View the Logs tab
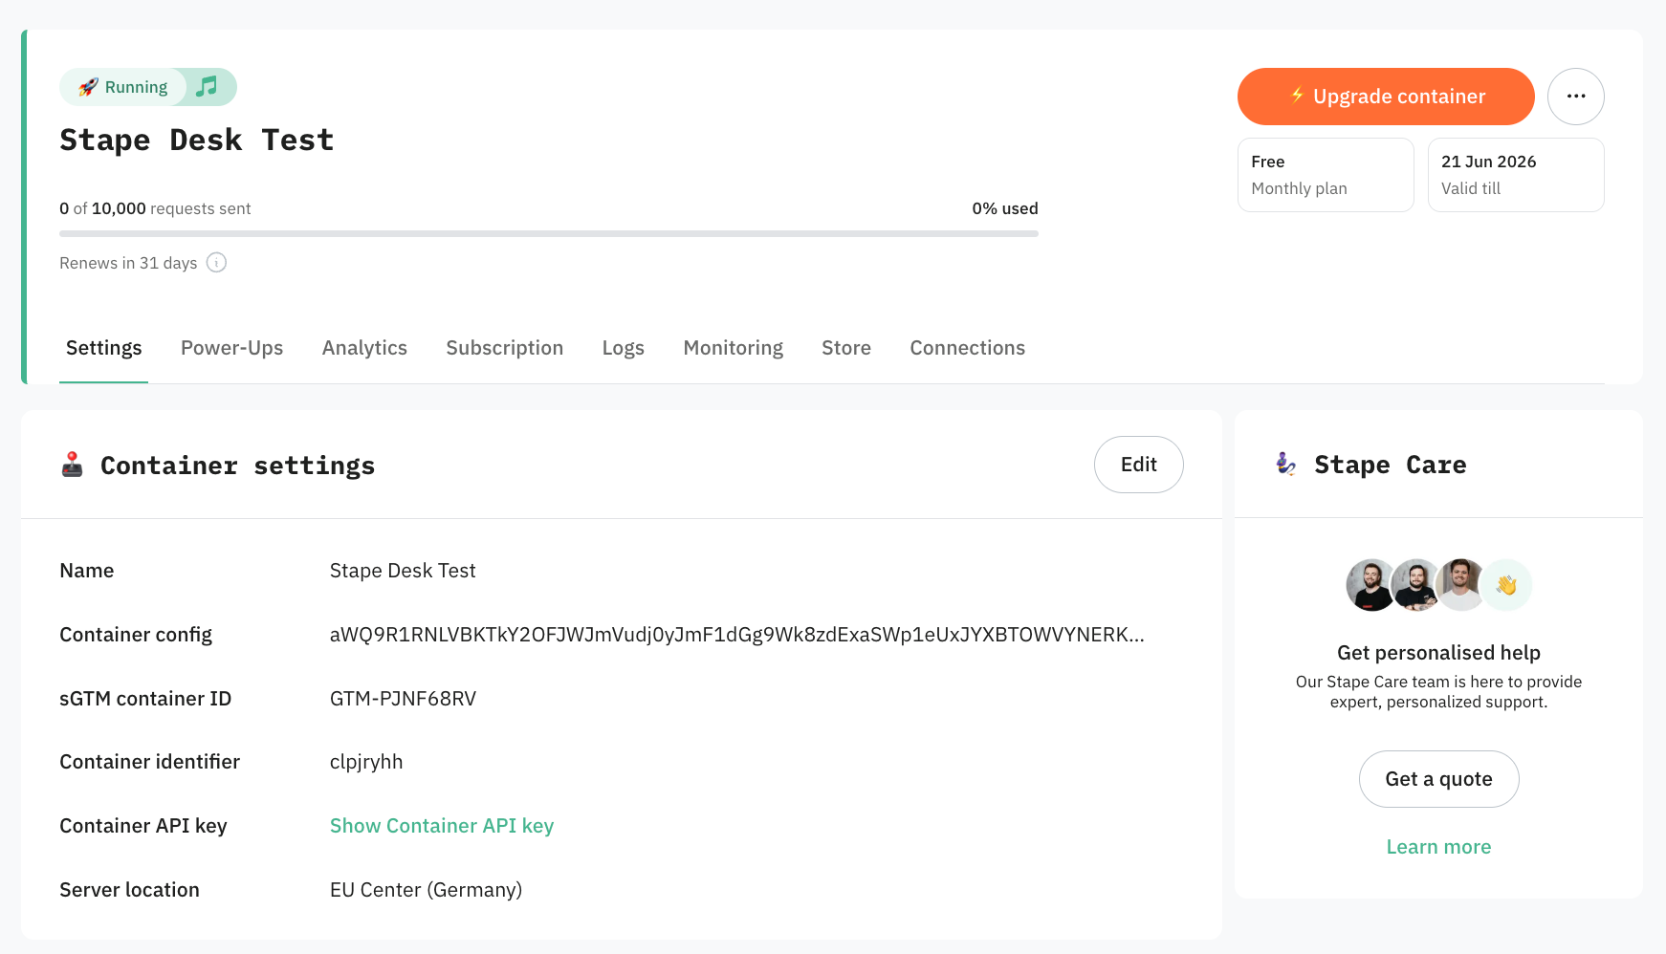The image size is (1666, 954). (624, 348)
